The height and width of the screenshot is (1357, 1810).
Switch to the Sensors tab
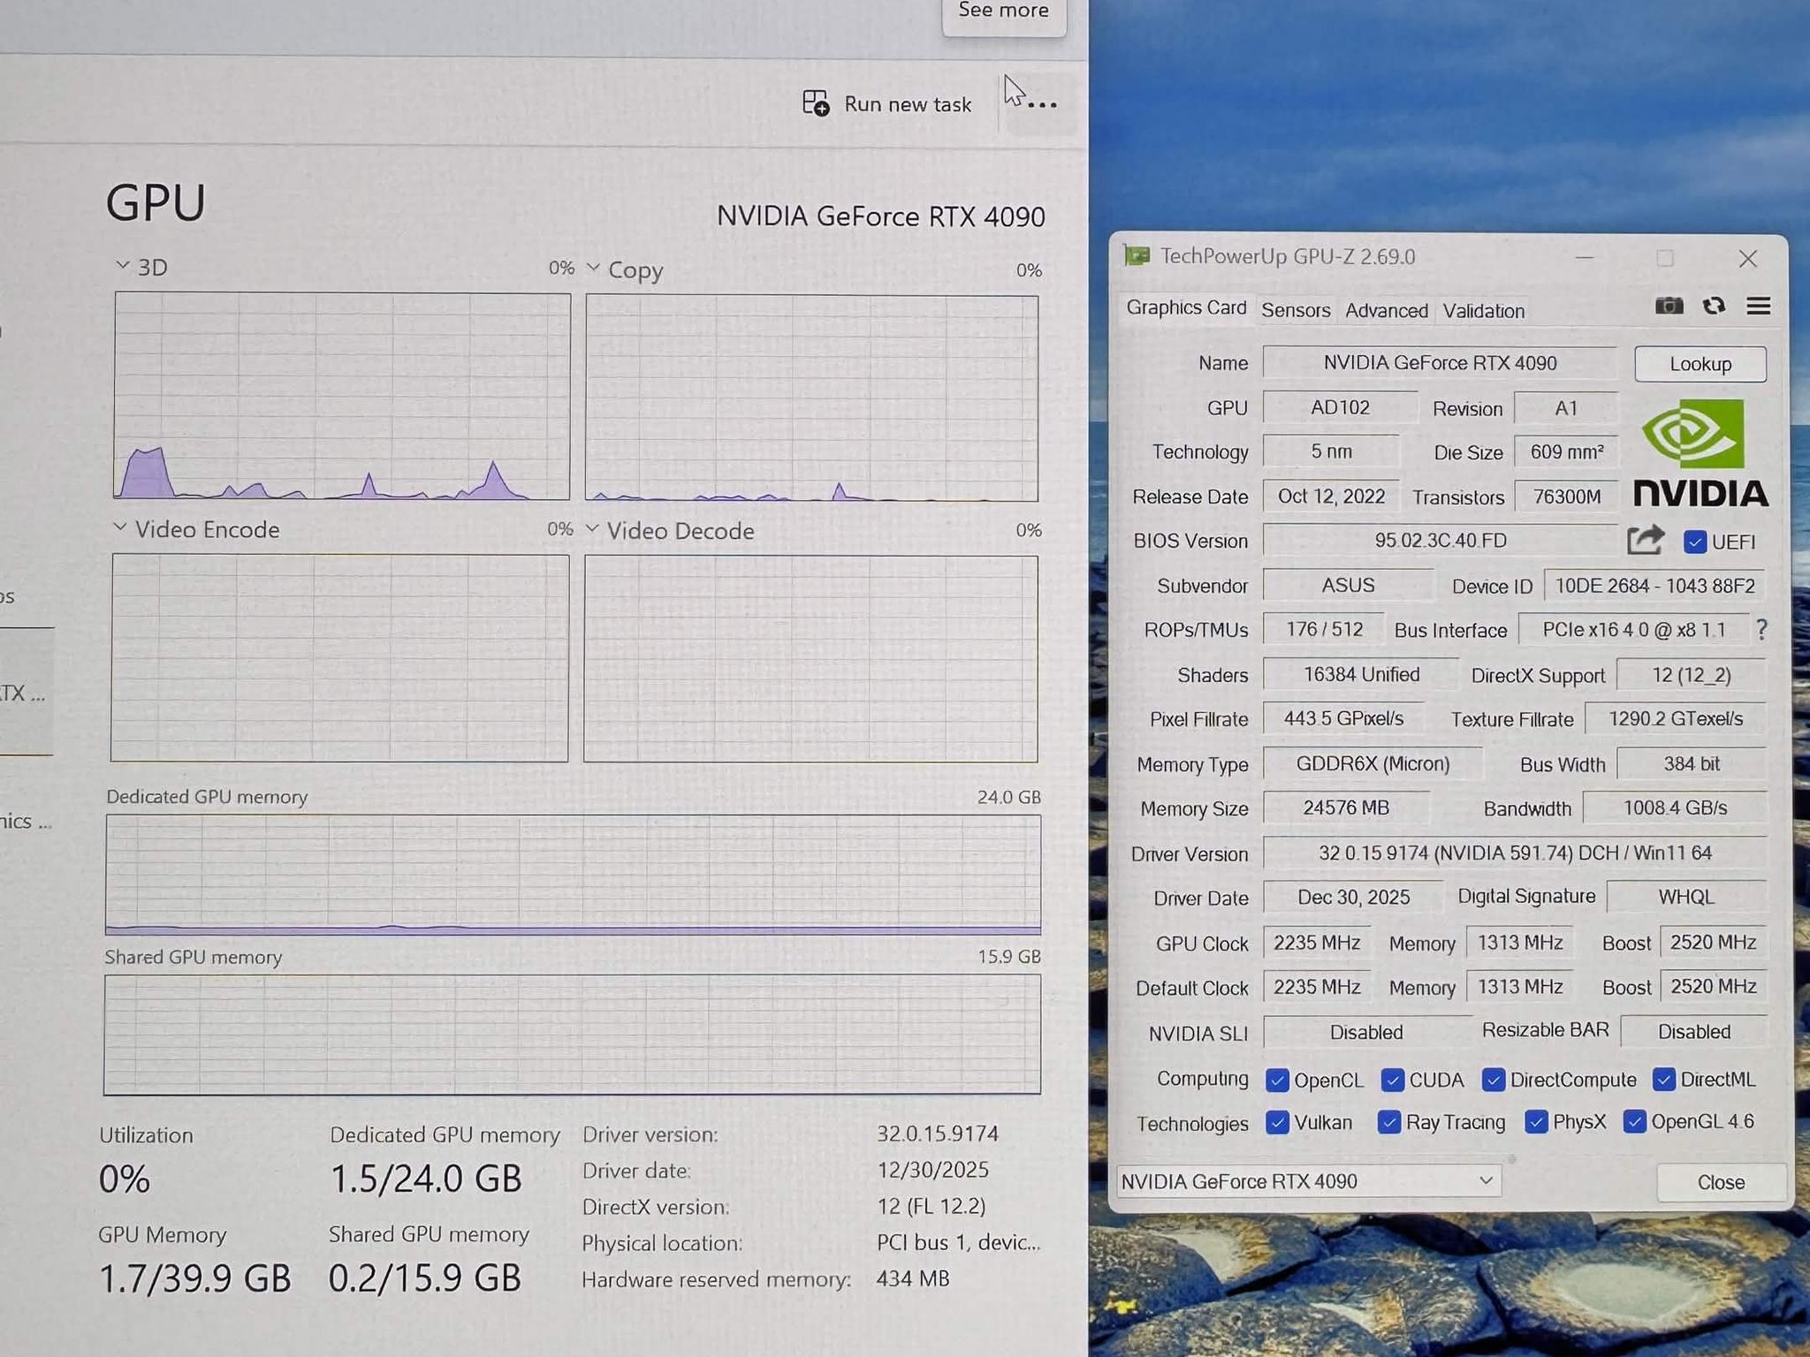point(1296,310)
